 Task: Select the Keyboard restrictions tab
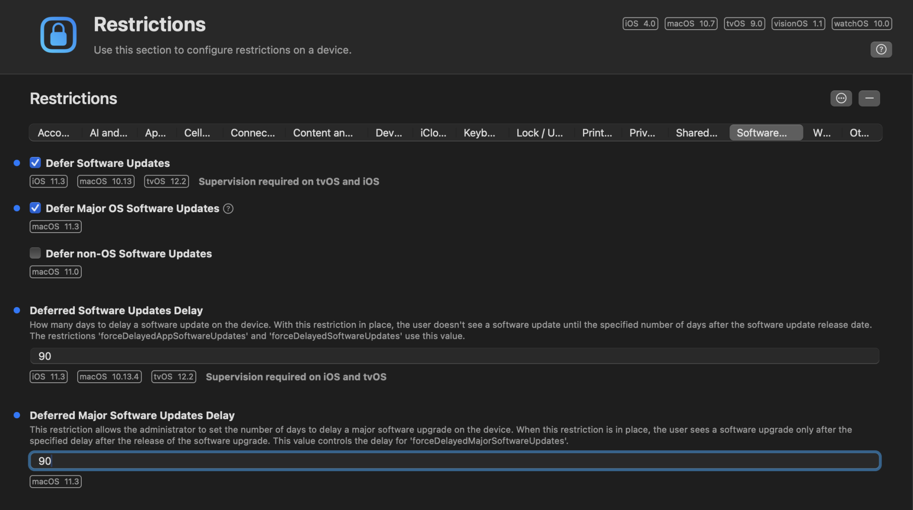pos(480,133)
